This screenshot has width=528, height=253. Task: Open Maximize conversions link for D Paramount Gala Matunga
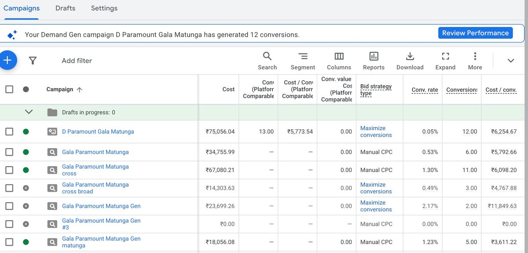click(x=376, y=132)
